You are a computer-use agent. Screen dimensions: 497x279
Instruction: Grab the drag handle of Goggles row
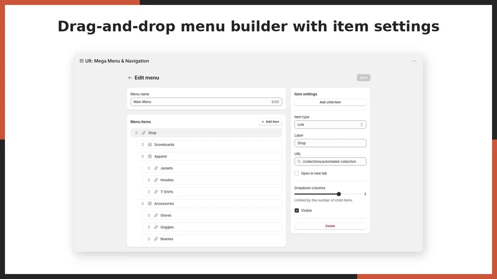coord(148,227)
